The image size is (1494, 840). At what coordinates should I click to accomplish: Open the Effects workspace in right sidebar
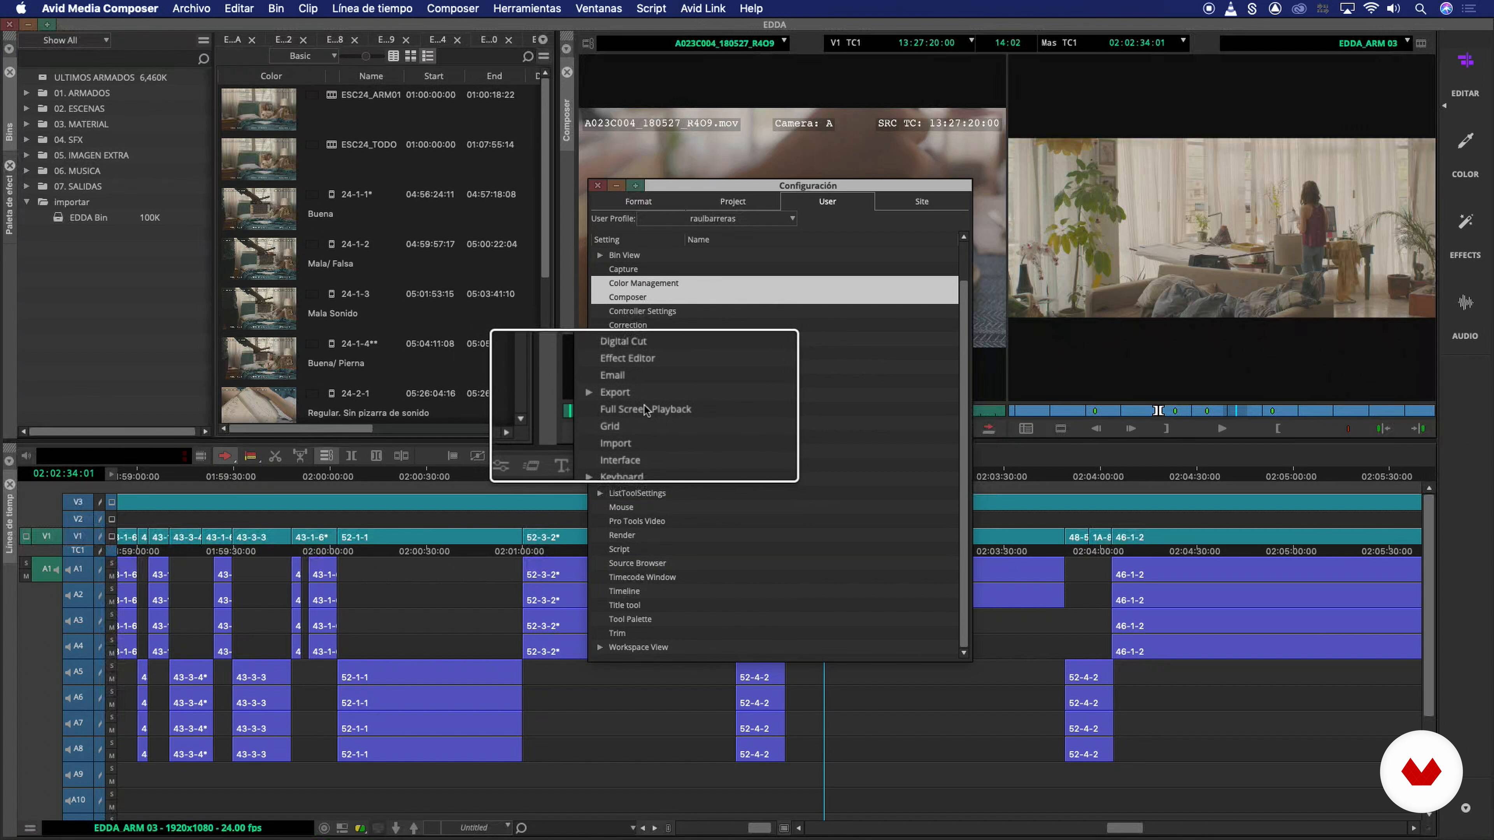click(x=1465, y=236)
